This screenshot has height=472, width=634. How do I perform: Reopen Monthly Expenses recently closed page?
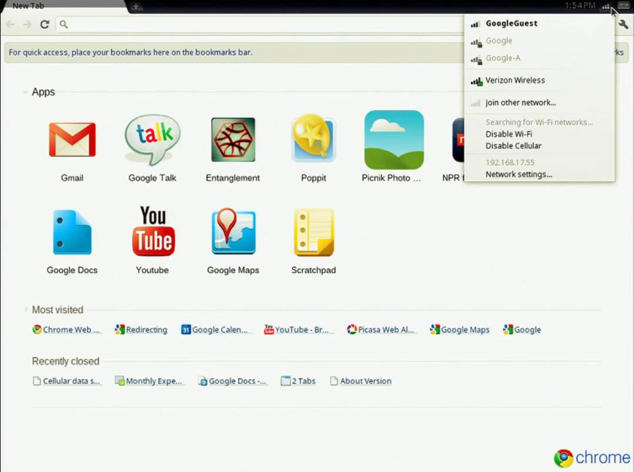point(149,381)
